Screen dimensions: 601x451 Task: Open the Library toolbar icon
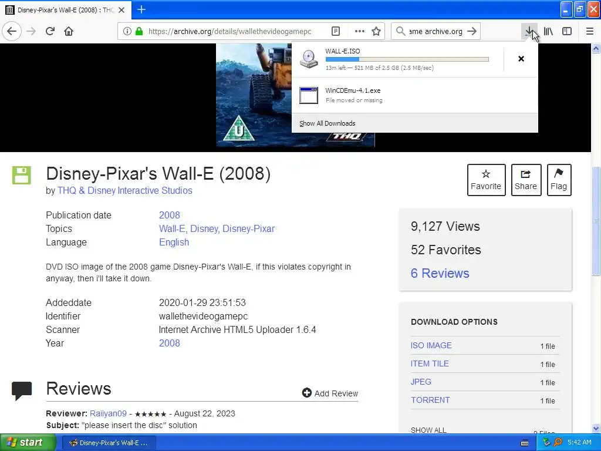pyautogui.click(x=549, y=31)
